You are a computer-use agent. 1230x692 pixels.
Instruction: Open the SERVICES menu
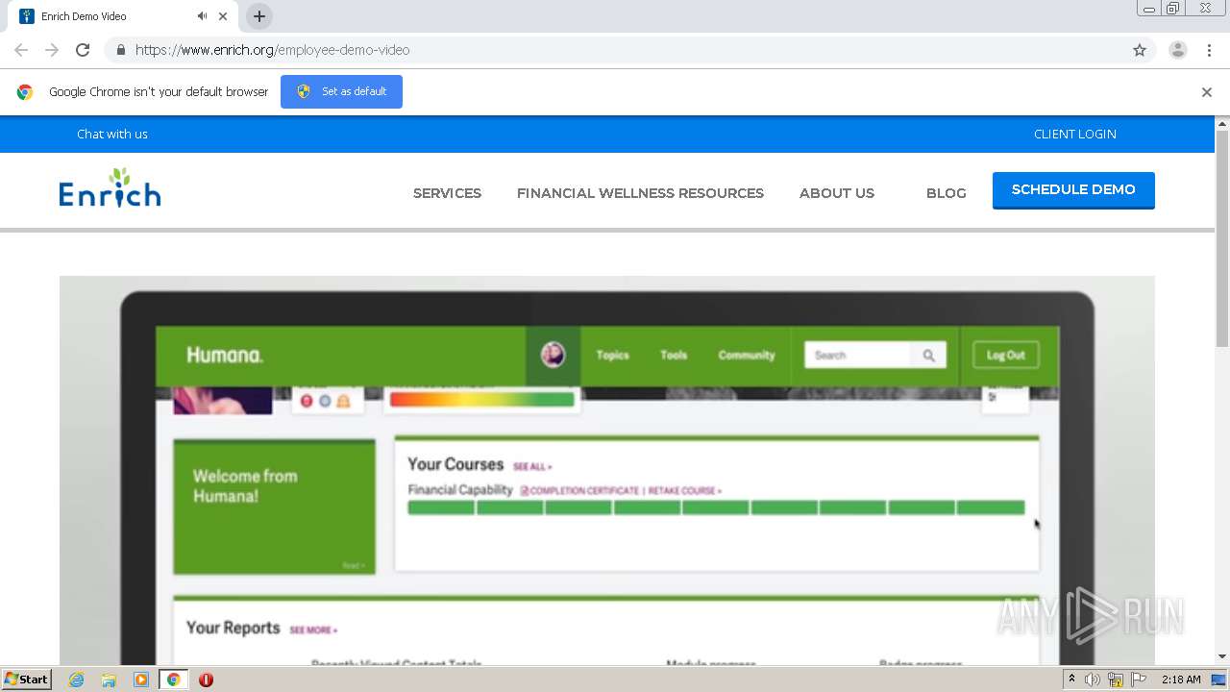[447, 193]
